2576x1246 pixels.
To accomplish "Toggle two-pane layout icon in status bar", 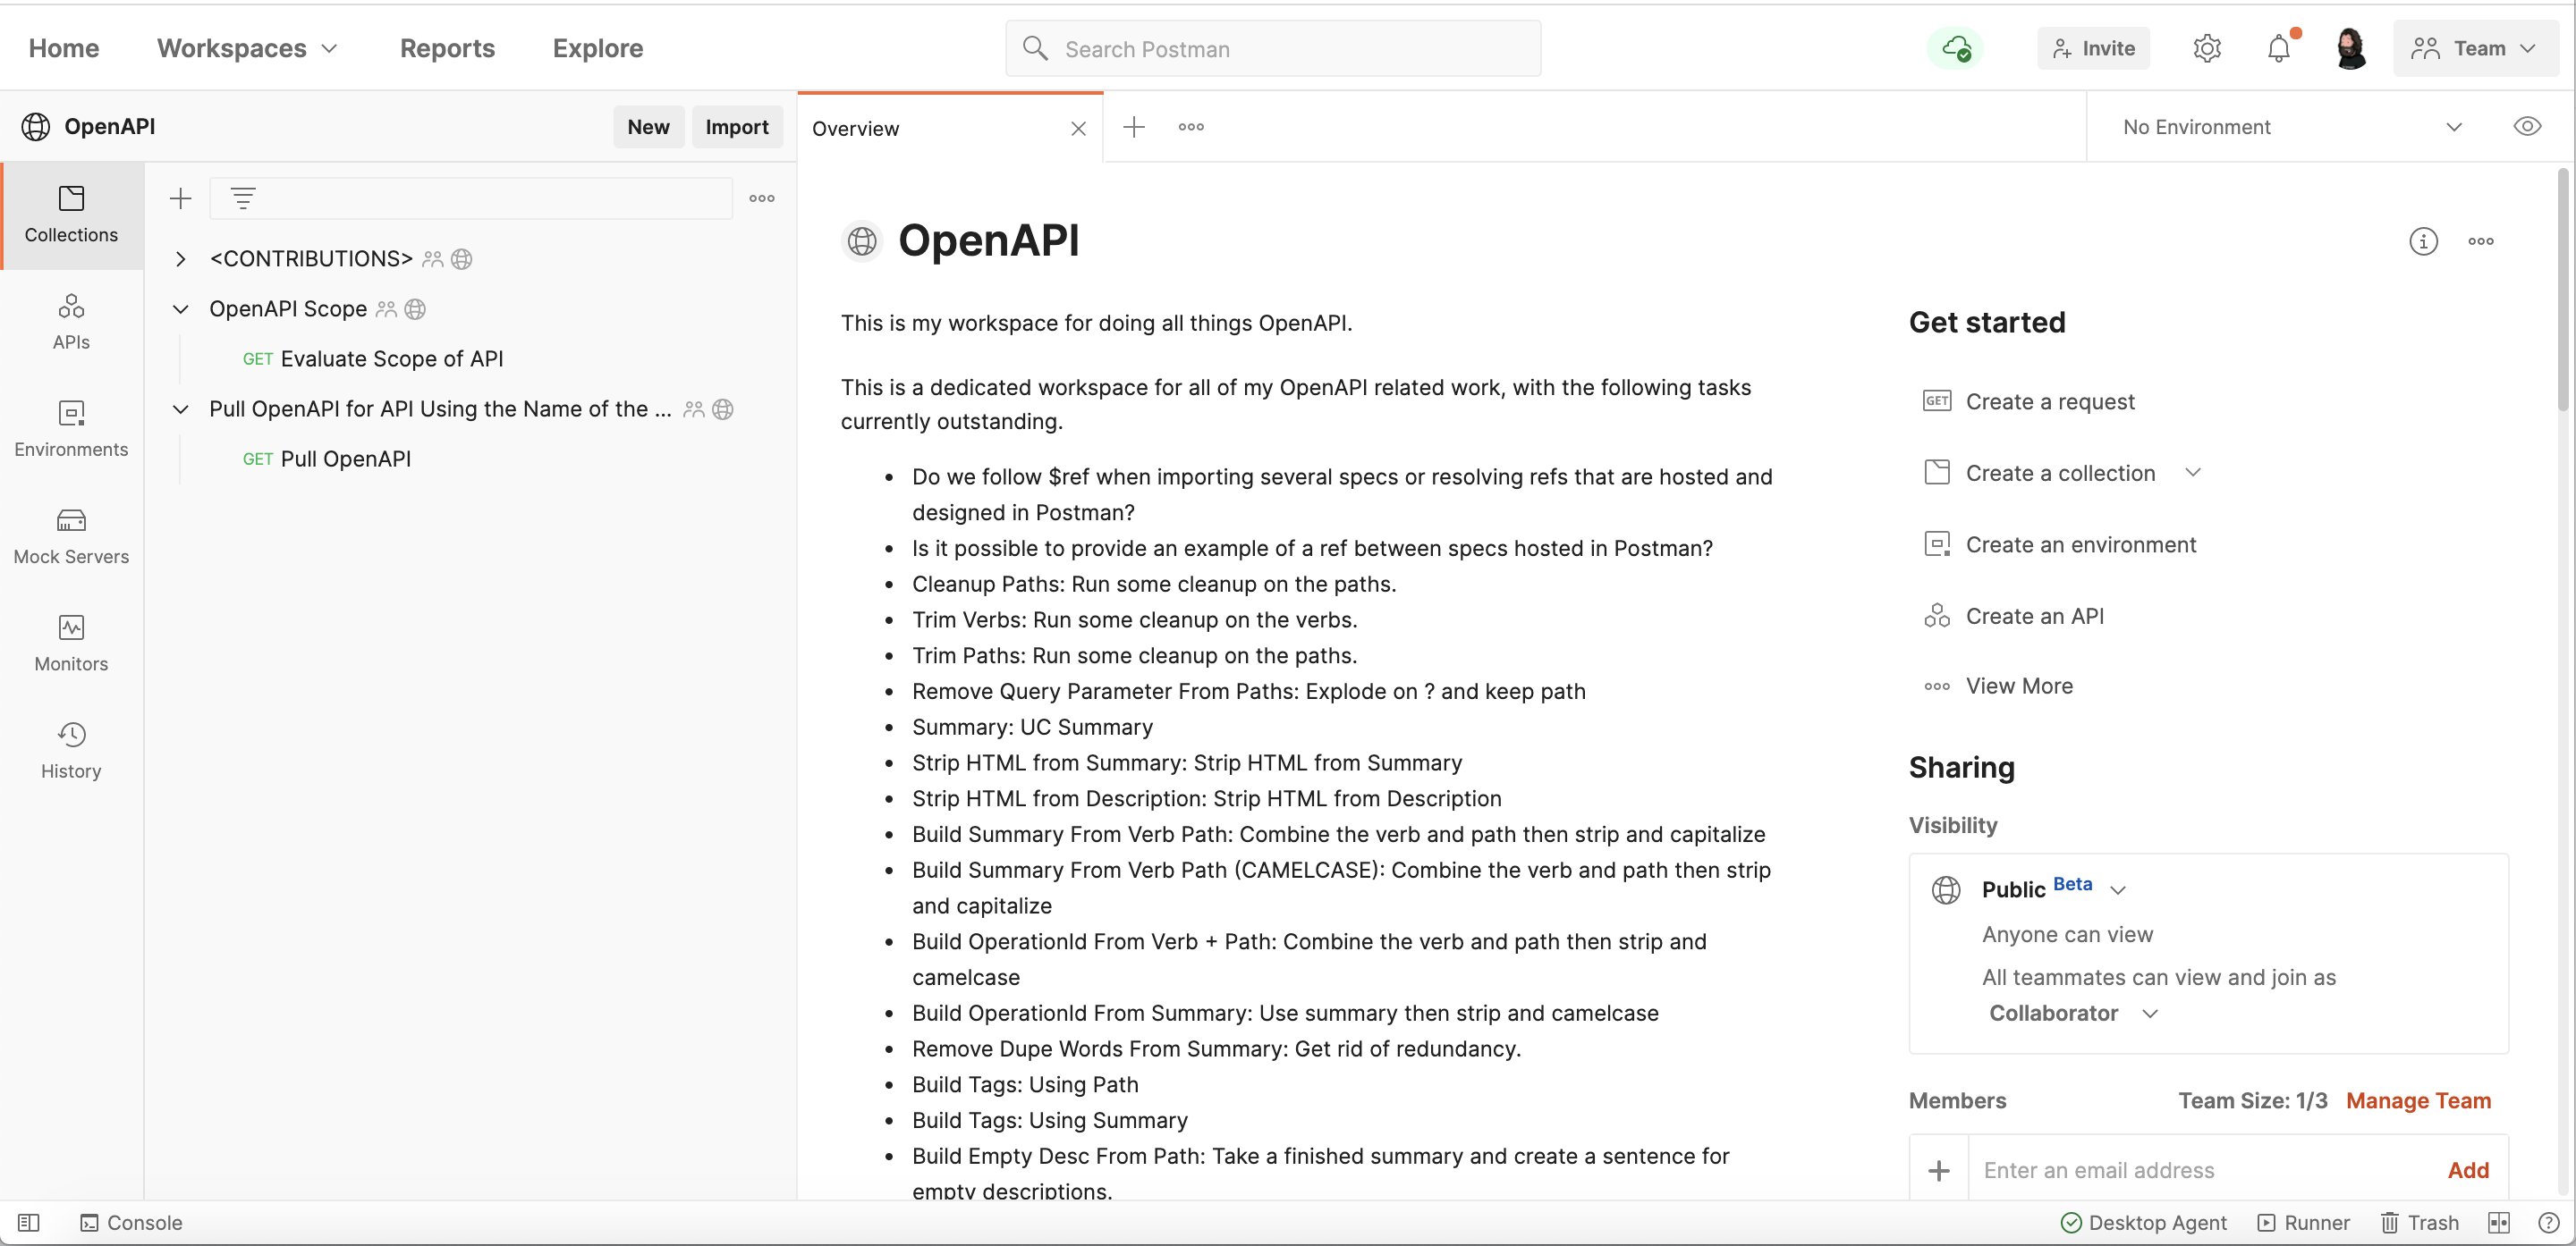I will point(2499,1222).
